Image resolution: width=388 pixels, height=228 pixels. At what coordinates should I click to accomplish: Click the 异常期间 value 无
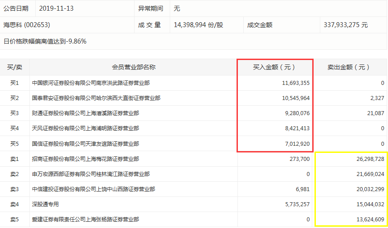(177, 8)
